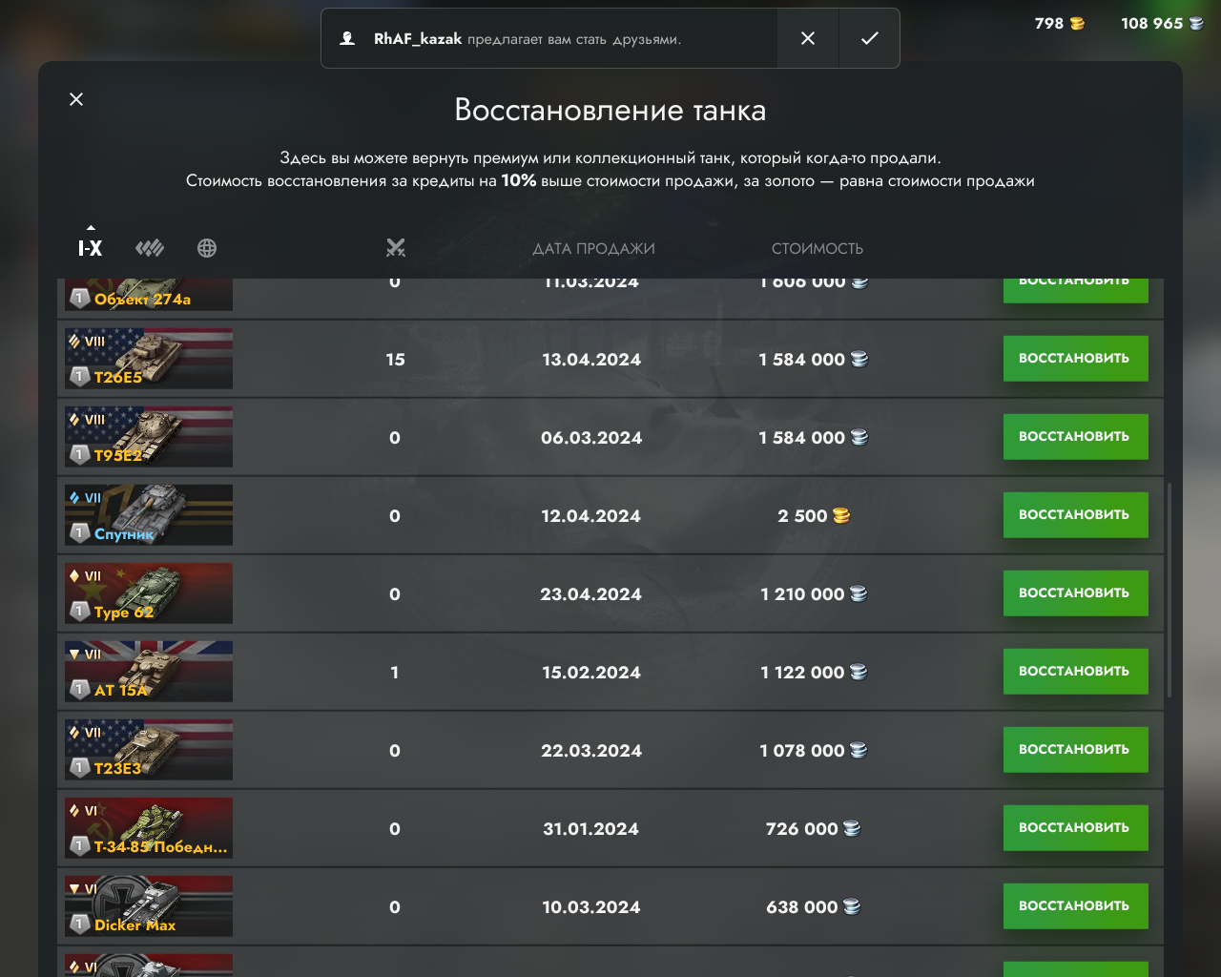The width and height of the screenshot is (1221, 977).
Task: Select the T23E3 tank thumbnail
Action: pyautogui.click(x=149, y=750)
